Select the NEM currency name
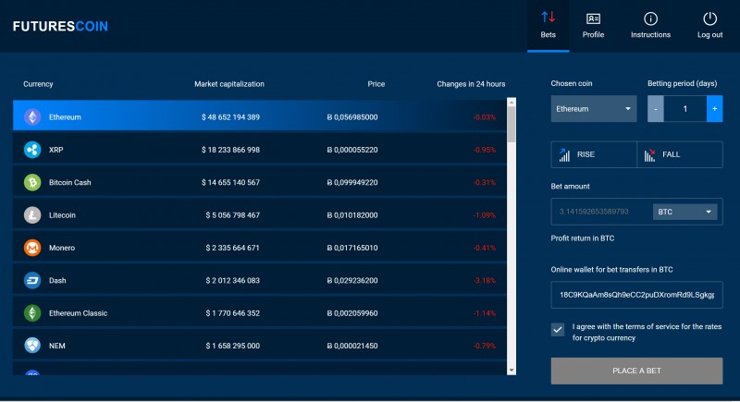 click(56, 346)
